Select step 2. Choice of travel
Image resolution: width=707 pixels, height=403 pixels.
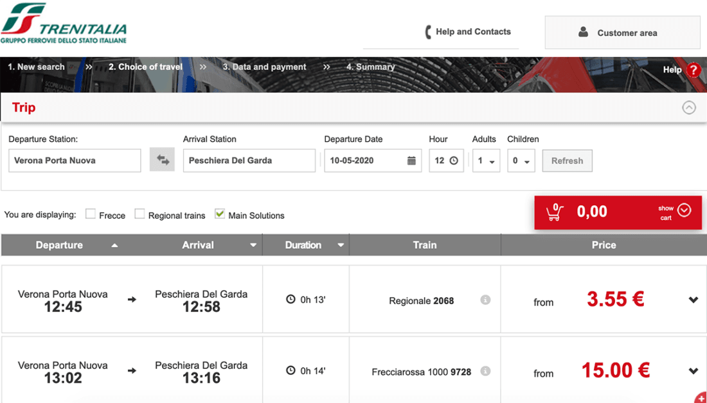tap(146, 67)
